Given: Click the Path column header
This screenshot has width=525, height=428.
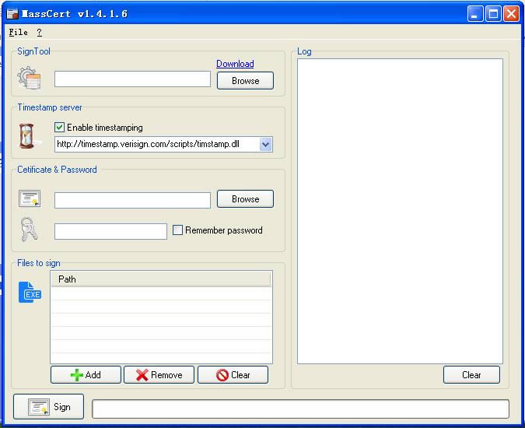Looking at the screenshot, I should click(161, 279).
